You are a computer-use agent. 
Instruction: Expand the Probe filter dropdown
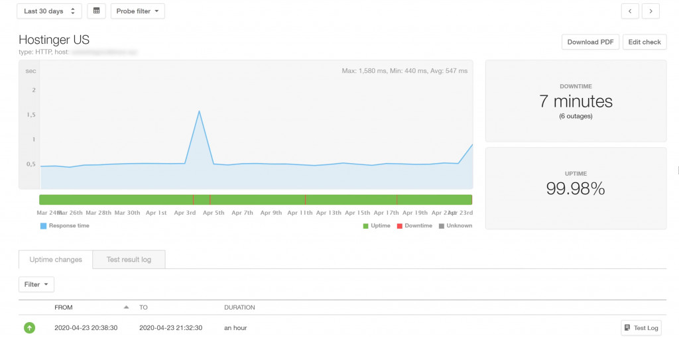point(137,11)
